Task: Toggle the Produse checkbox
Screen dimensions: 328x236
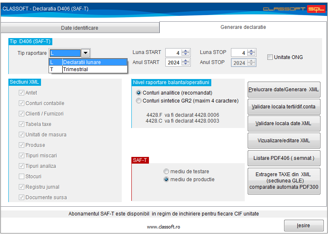Action: pos(21,145)
